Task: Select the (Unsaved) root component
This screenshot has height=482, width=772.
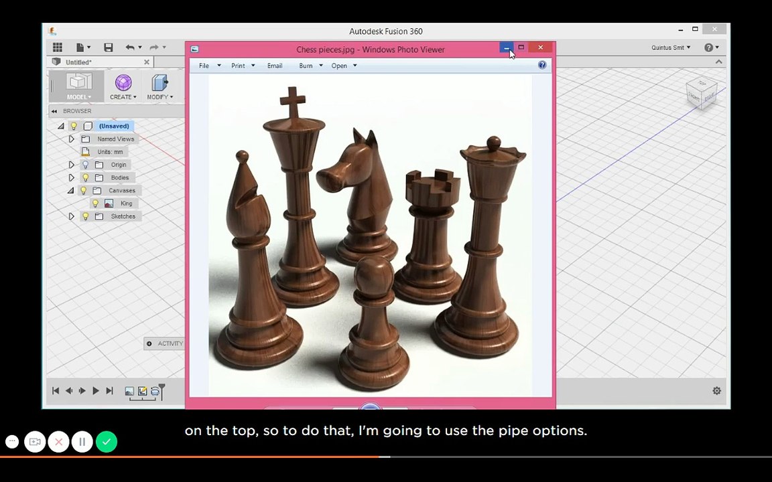Action: point(114,126)
